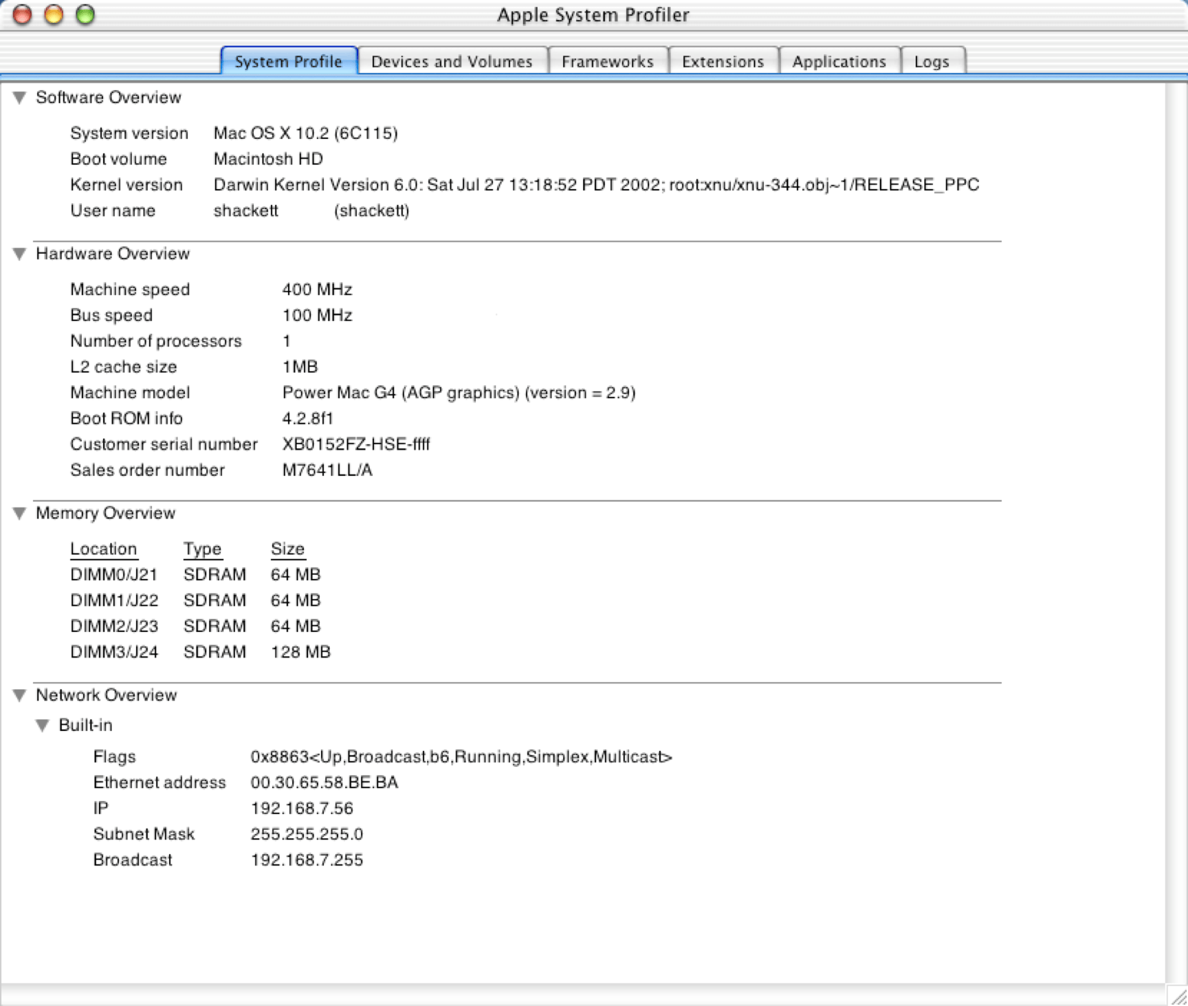Select the Macintosh HD boot volume value

pyautogui.click(x=268, y=159)
